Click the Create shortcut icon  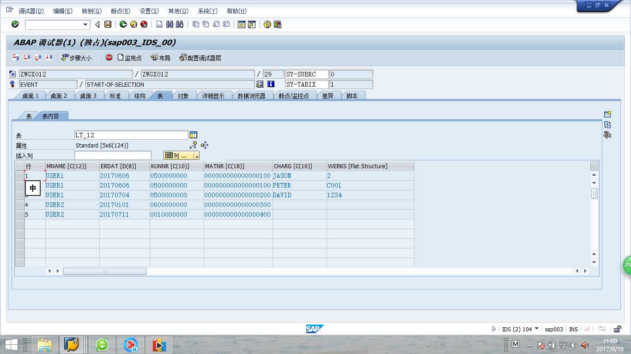pyautogui.click(x=252, y=24)
